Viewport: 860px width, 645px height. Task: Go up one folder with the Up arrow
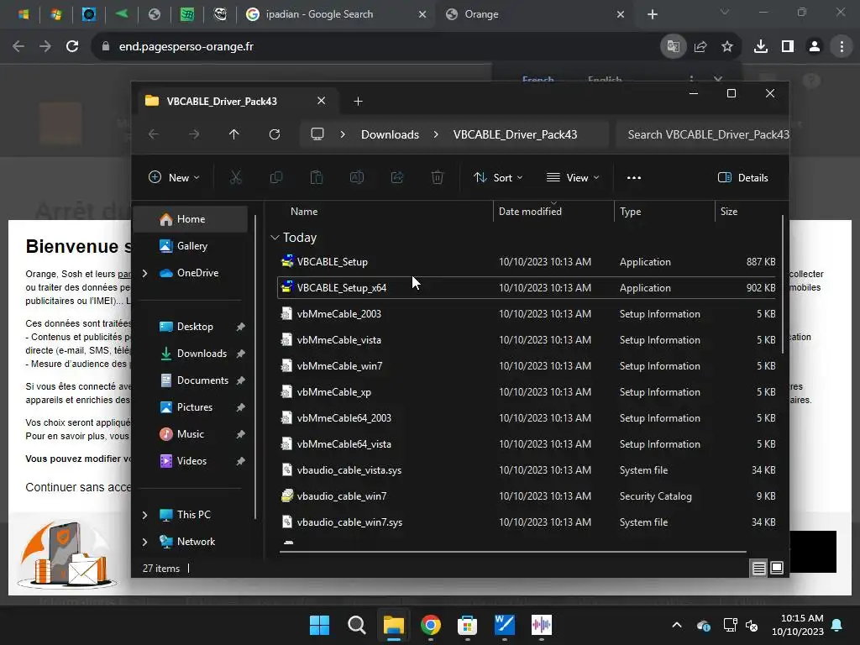tap(234, 134)
